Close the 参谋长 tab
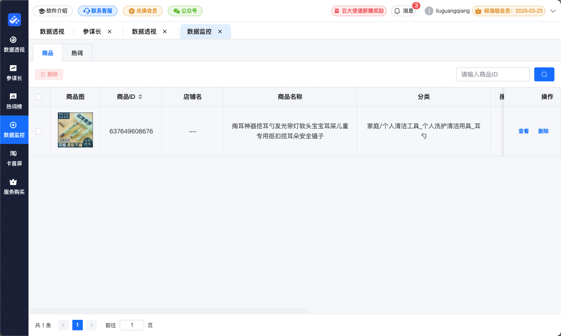Screen dimensions: 561x336 point(110,31)
